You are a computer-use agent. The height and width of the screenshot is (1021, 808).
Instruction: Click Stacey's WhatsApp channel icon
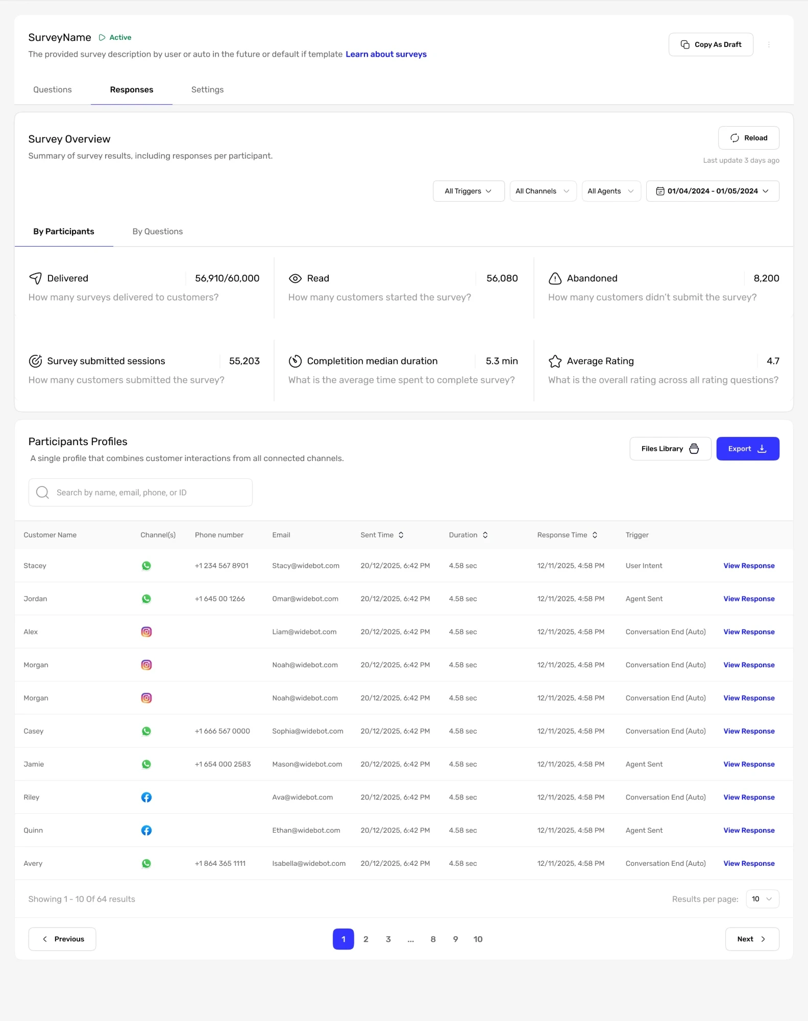click(146, 566)
